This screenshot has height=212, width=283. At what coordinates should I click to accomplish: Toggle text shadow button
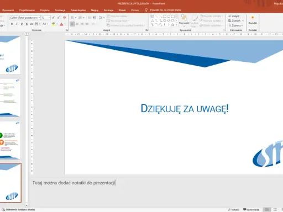(27, 24)
